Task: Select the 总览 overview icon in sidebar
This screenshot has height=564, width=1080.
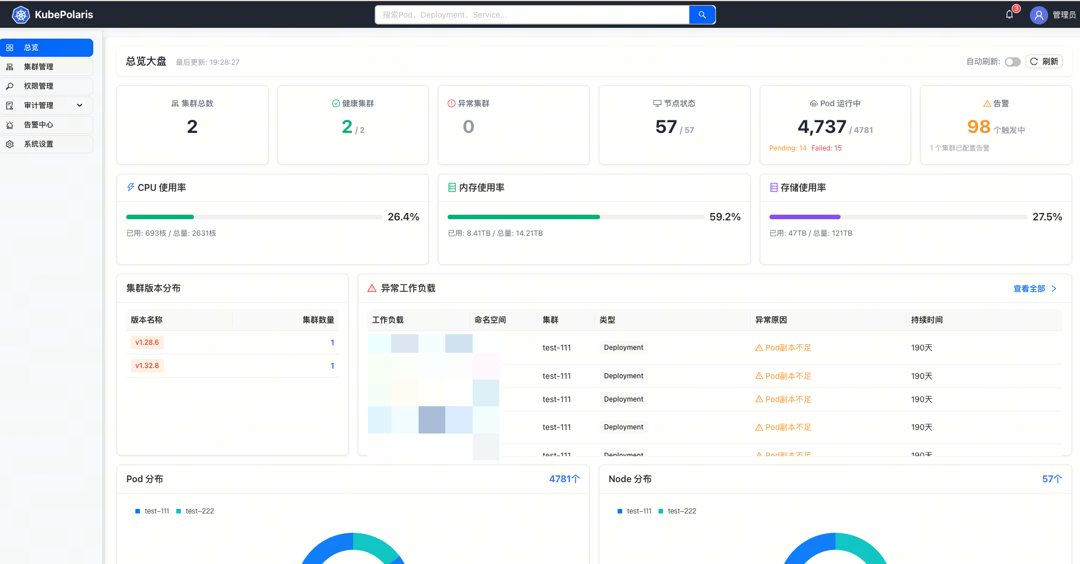Action: (x=10, y=48)
